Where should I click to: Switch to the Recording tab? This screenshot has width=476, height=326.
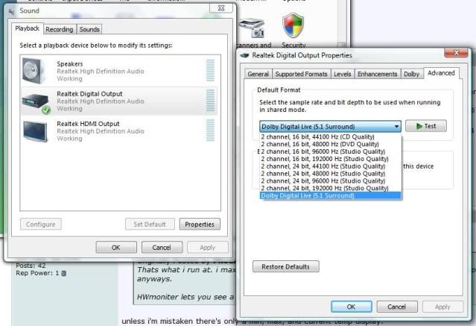(60, 30)
